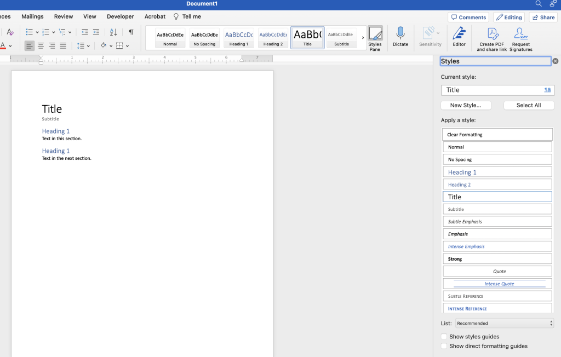This screenshot has width=561, height=357.
Task: Click the text 'Text in the next section.'
Action: pyautogui.click(x=66, y=158)
